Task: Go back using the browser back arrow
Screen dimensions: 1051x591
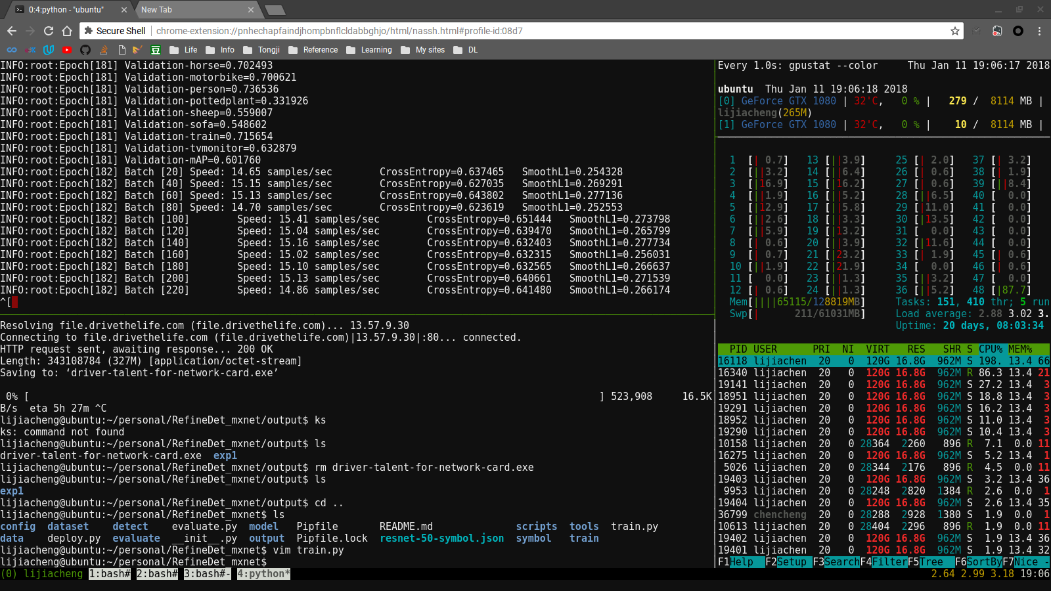Action: pyautogui.click(x=12, y=31)
